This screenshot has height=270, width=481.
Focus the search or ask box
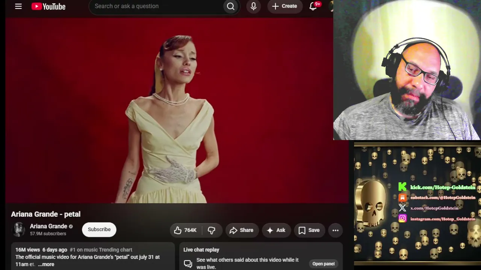[x=156, y=6]
